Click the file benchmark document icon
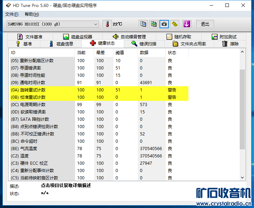 pos(20,37)
